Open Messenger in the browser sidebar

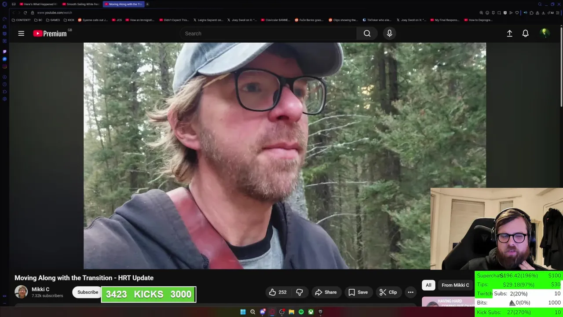[x=4, y=59]
